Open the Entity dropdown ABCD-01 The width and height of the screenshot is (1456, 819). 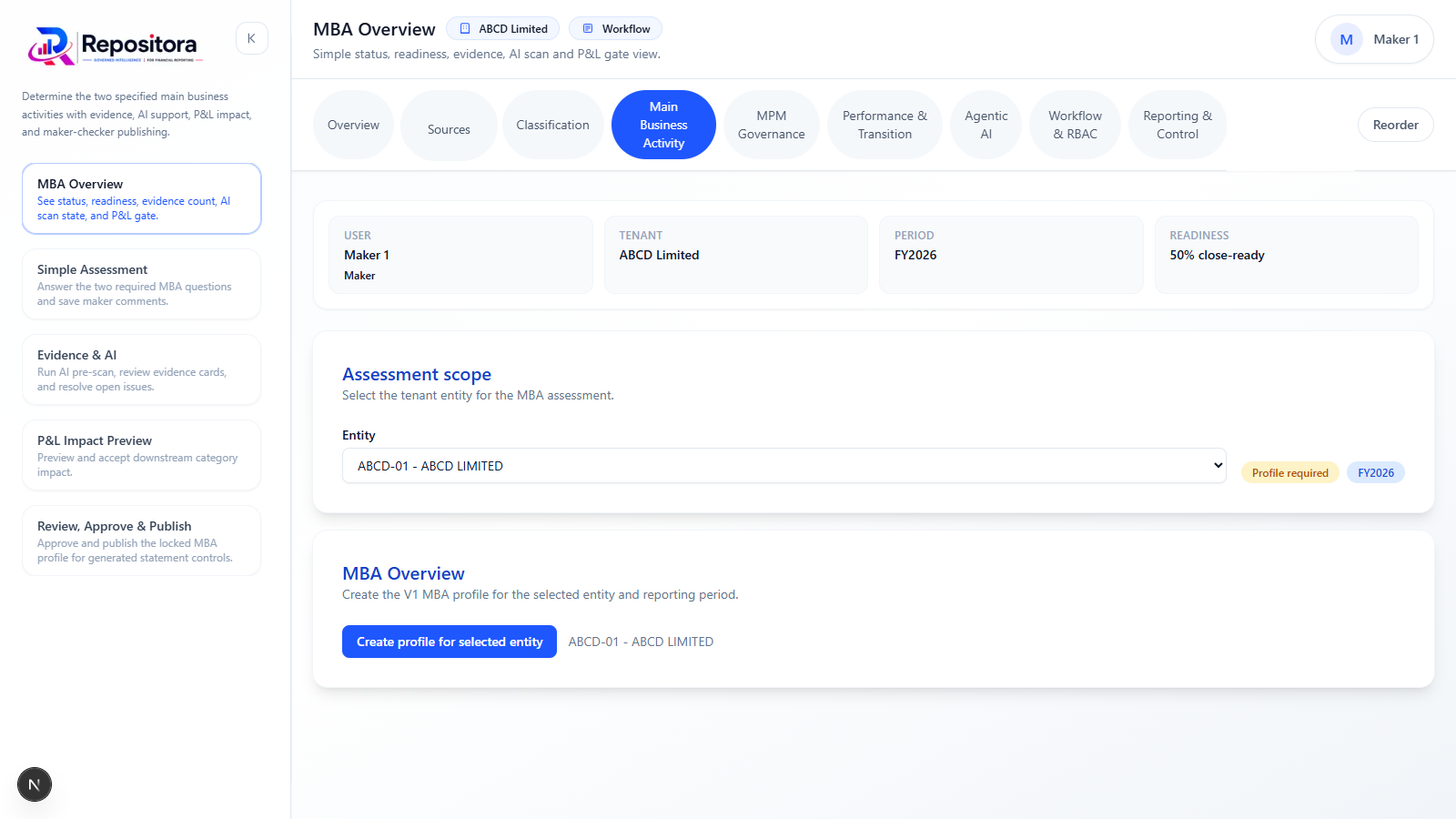(784, 466)
